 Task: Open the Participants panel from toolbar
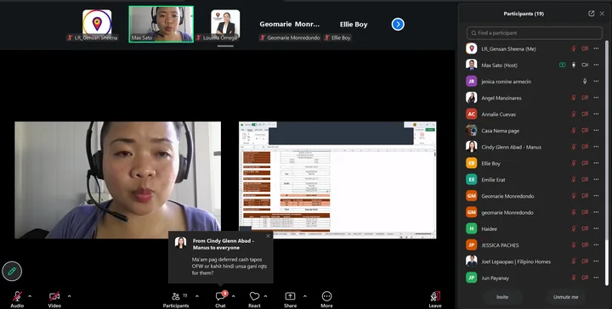(176, 300)
